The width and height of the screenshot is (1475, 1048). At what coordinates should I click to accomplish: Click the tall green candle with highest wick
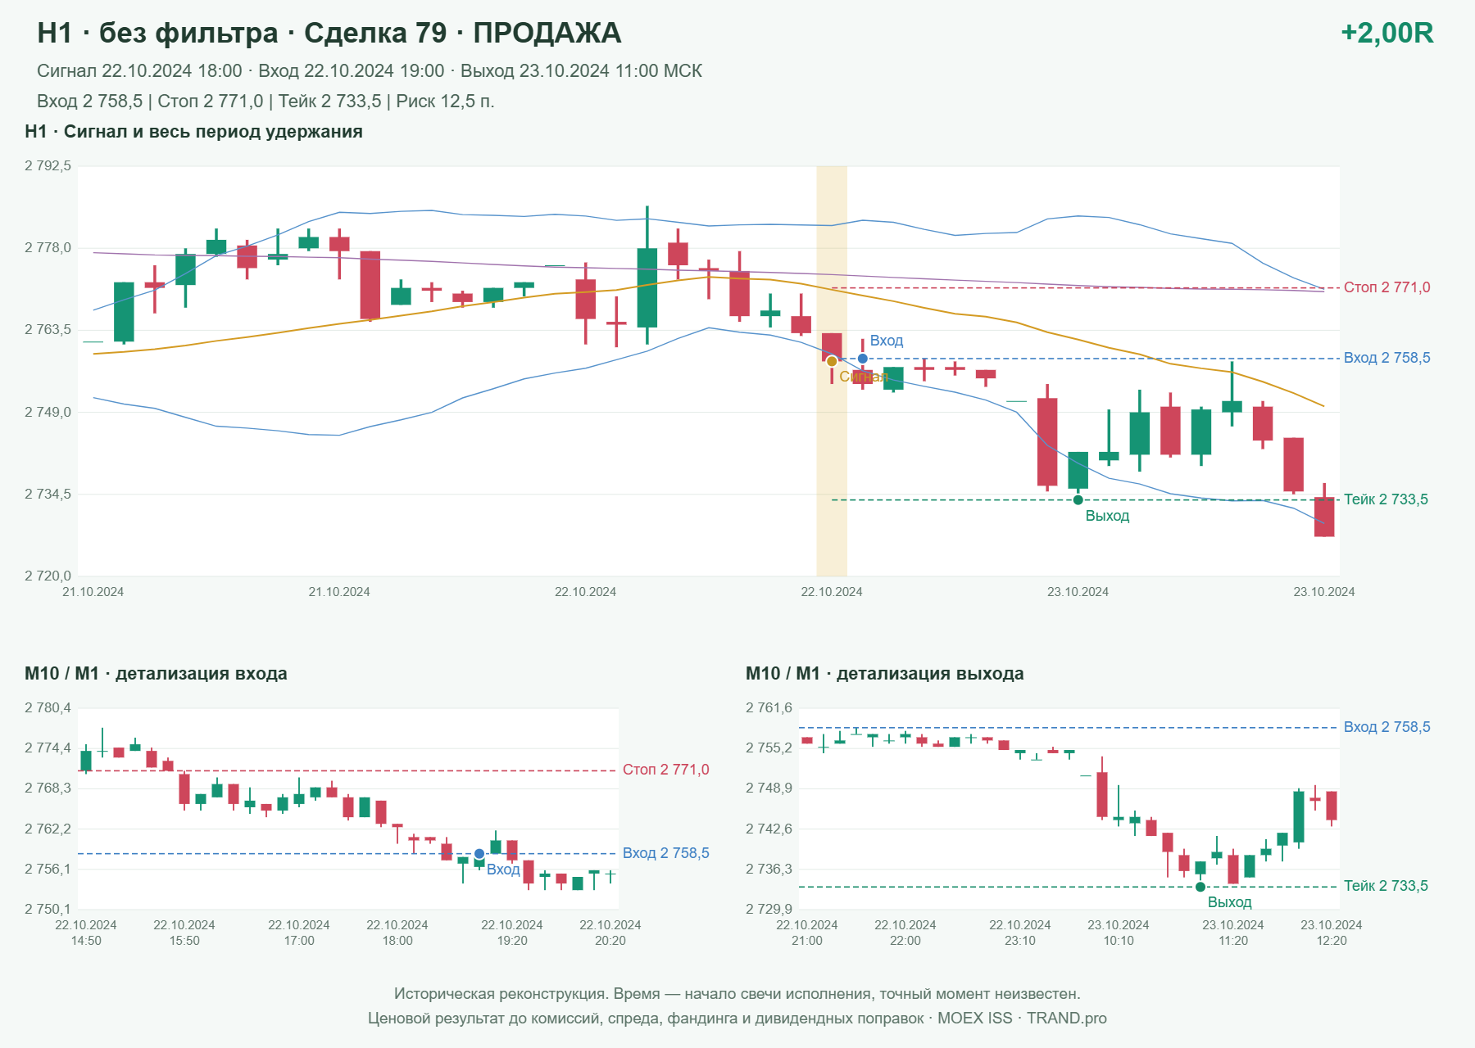point(647,275)
